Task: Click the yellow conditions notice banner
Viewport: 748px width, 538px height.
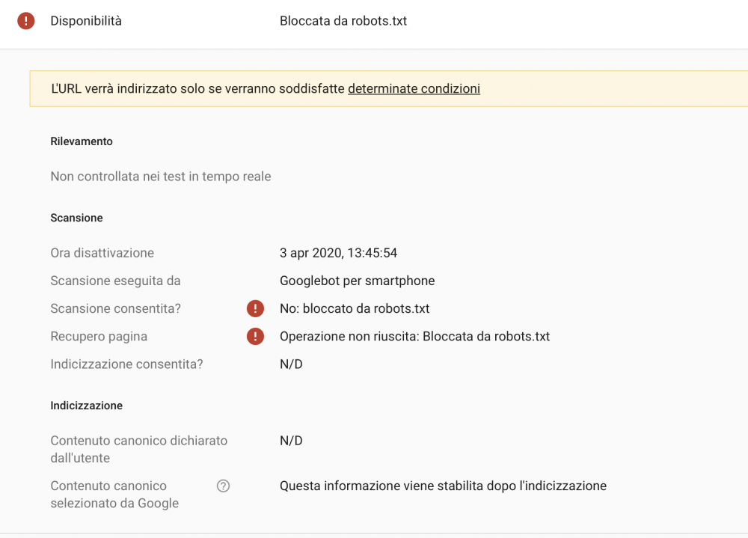Action: [374, 88]
